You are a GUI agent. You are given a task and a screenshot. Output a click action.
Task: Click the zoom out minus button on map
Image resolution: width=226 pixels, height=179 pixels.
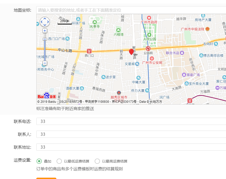45,63
